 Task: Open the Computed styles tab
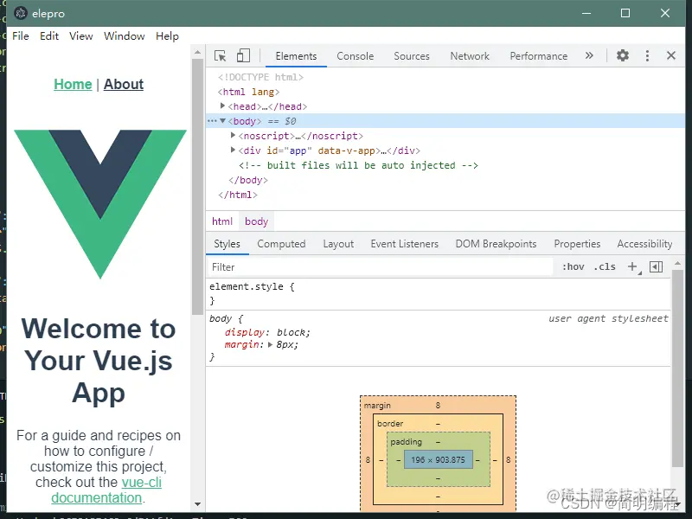click(x=281, y=244)
